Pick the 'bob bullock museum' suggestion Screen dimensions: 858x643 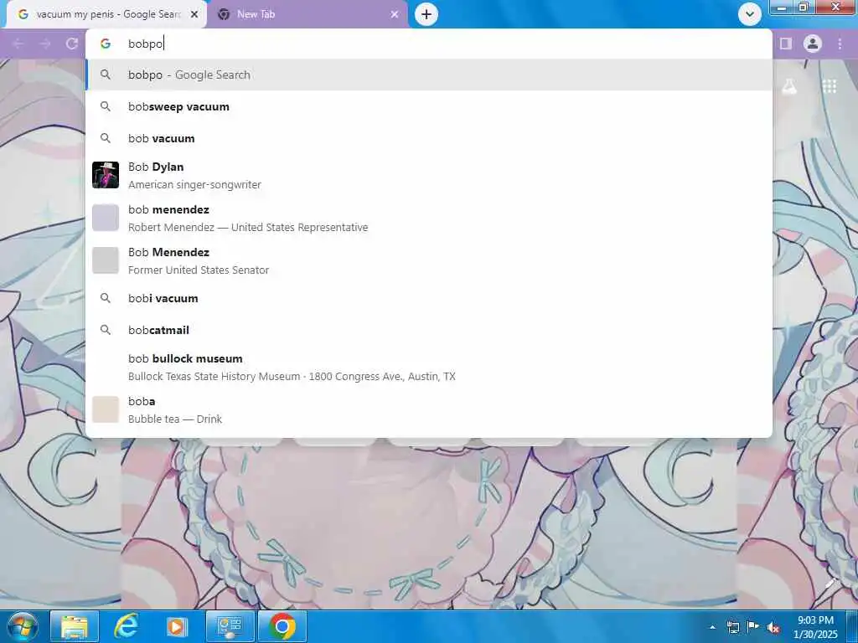click(429, 367)
